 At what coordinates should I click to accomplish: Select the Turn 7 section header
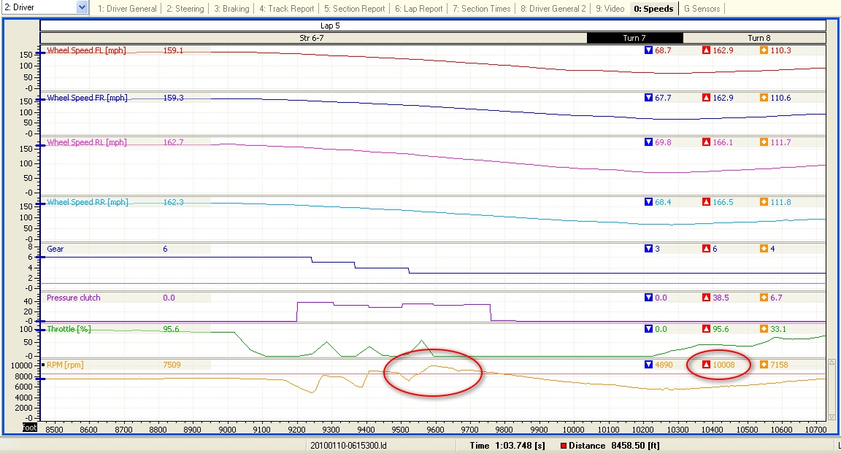634,38
